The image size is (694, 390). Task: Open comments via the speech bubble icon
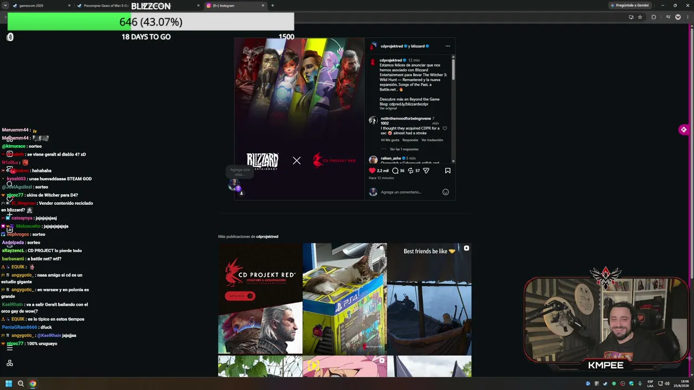395,171
